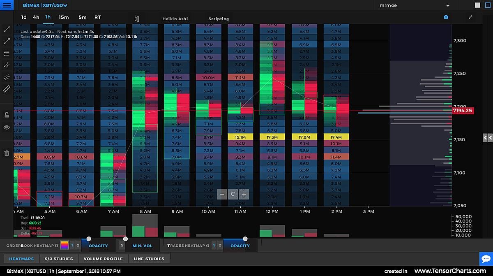
Task: Select trades heatmap mode 2
Action: coord(220,246)
